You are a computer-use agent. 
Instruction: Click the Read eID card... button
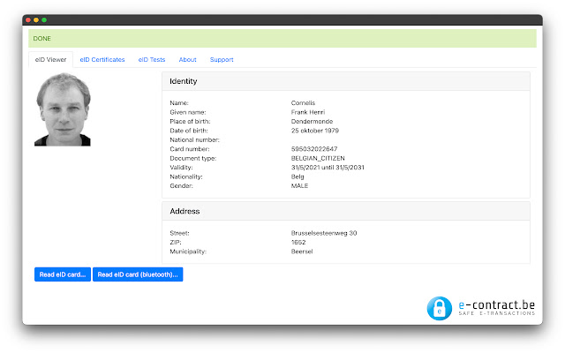63,274
